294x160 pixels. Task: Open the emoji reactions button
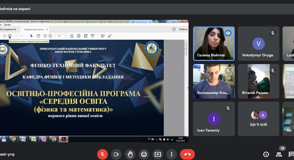[144, 154]
